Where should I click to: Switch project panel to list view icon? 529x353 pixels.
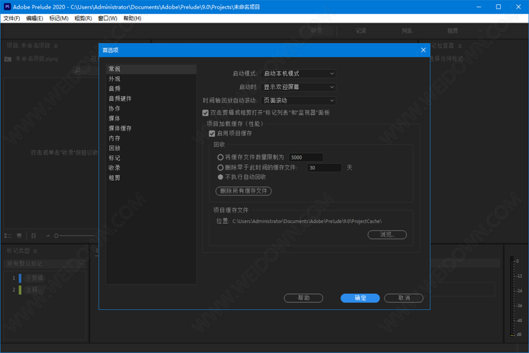[8, 236]
